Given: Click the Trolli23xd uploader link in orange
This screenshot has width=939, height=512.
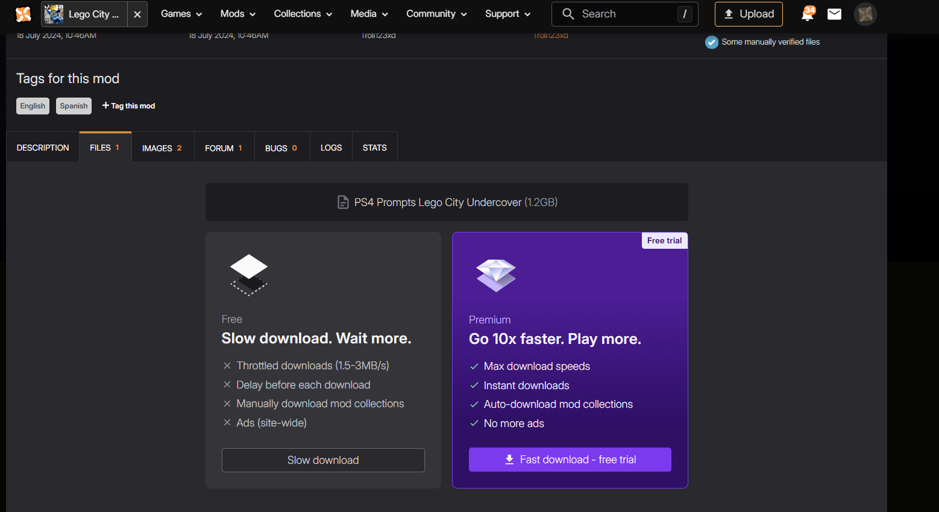Looking at the screenshot, I should coord(551,36).
